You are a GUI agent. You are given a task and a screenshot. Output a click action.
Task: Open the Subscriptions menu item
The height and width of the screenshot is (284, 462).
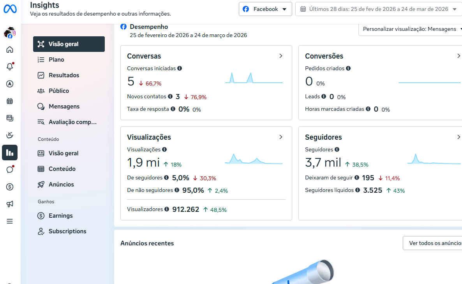point(69,231)
